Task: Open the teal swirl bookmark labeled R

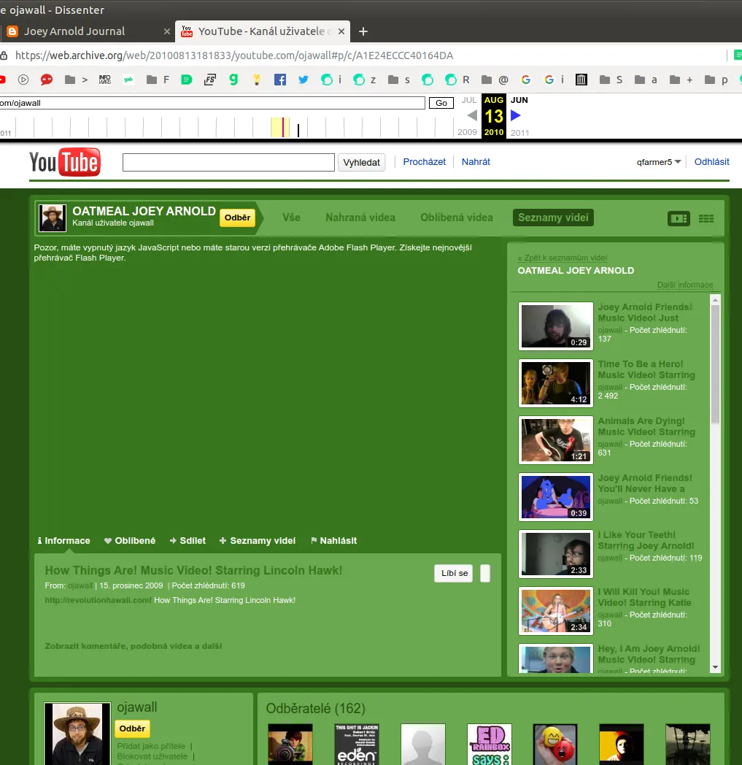Action: pos(457,80)
